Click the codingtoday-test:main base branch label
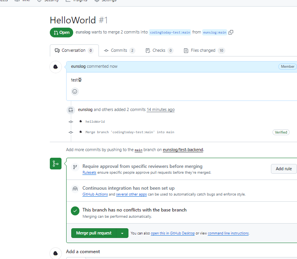This screenshot has height=259, width=297. (170, 32)
